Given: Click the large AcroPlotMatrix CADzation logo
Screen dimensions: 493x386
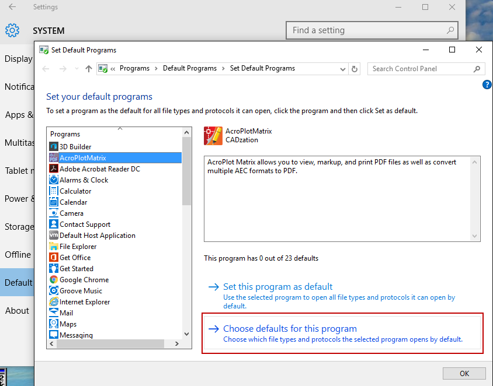Looking at the screenshot, I should click(213, 136).
